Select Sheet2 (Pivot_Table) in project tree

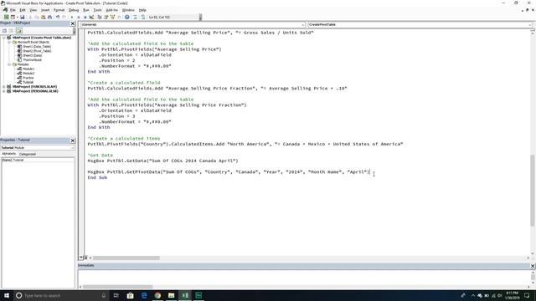pyautogui.click(x=37, y=51)
